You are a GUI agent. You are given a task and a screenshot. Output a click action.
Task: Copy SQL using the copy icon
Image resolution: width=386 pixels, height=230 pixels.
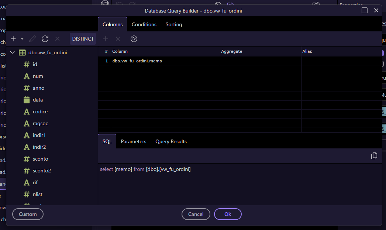click(x=374, y=156)
